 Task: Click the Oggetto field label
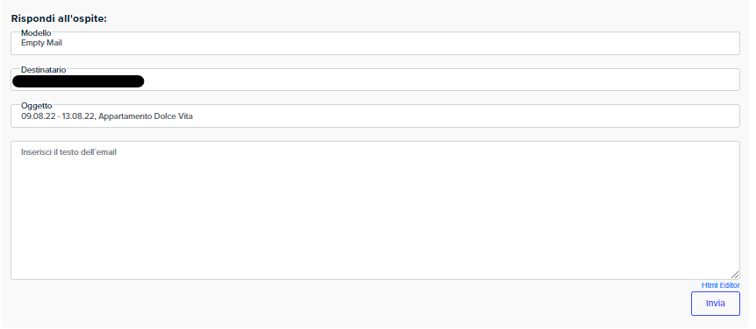coord(37,106)
